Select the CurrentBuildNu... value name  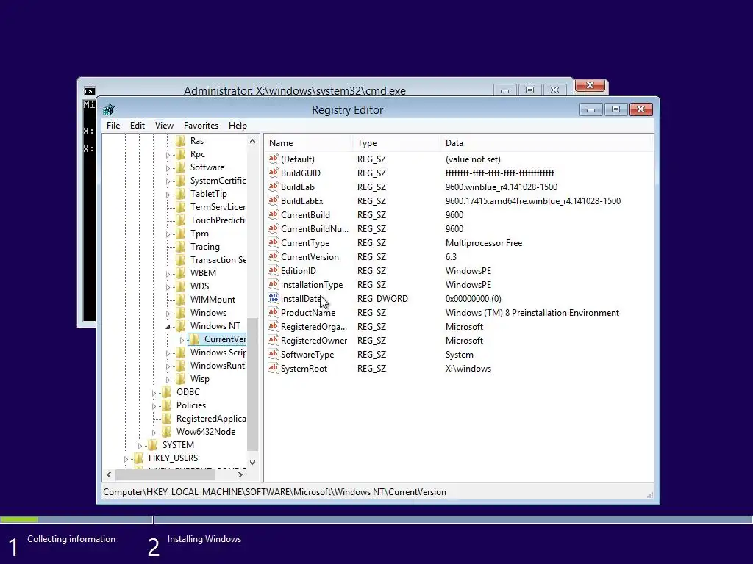pyautogui.click(x=315, y=229)
